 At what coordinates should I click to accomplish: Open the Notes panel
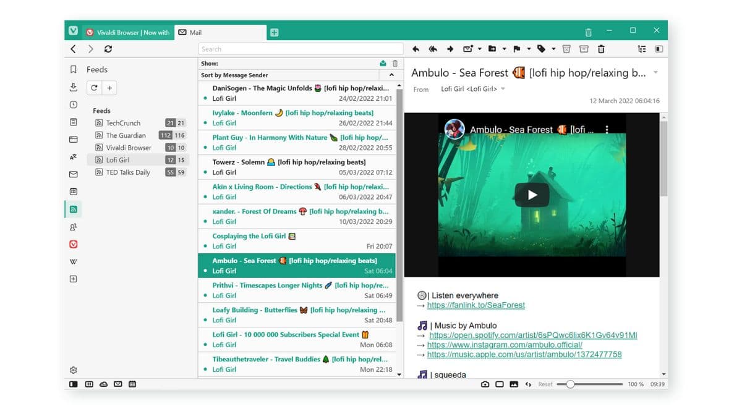[73, 122]
